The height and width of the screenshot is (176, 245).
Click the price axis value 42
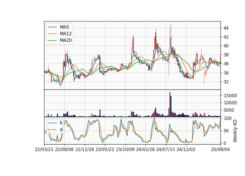(226, 37)
